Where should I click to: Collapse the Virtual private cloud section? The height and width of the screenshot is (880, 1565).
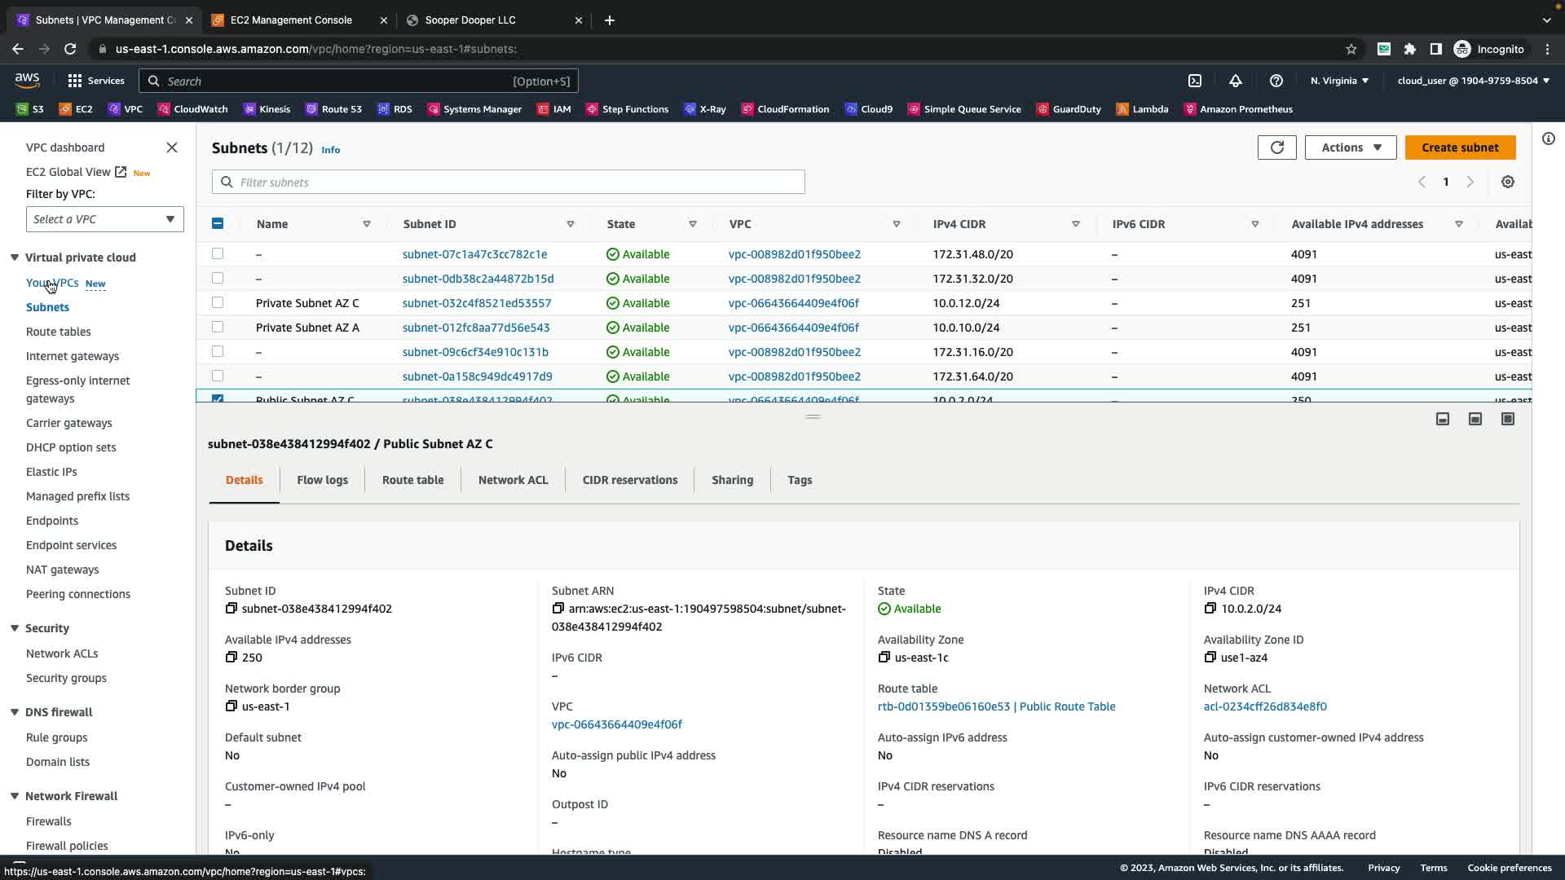click(x=15, y=257)
